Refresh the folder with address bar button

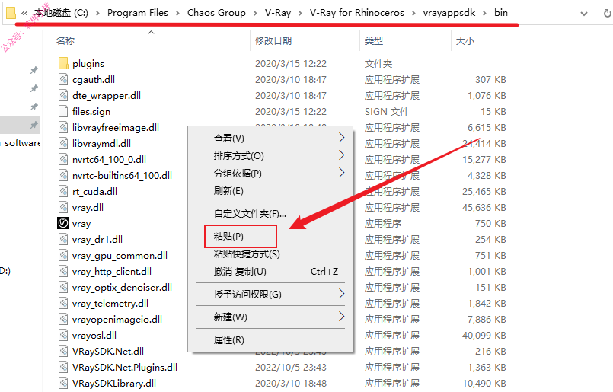point(607,13)
